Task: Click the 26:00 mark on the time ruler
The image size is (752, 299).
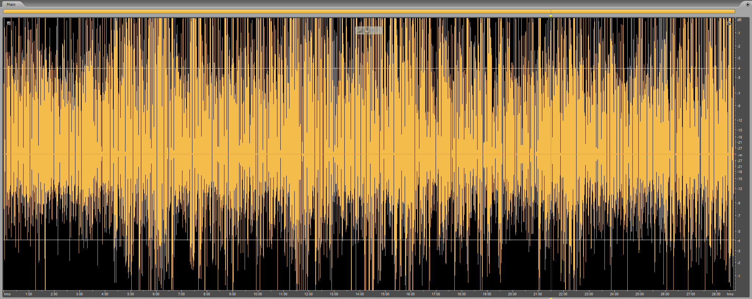Action: coord(665,294)
